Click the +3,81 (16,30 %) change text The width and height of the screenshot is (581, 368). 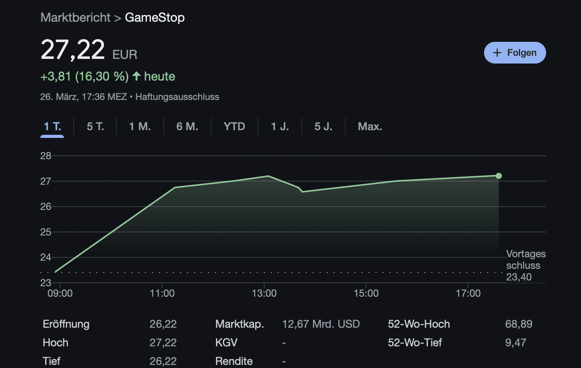click(x=85, y=76)
